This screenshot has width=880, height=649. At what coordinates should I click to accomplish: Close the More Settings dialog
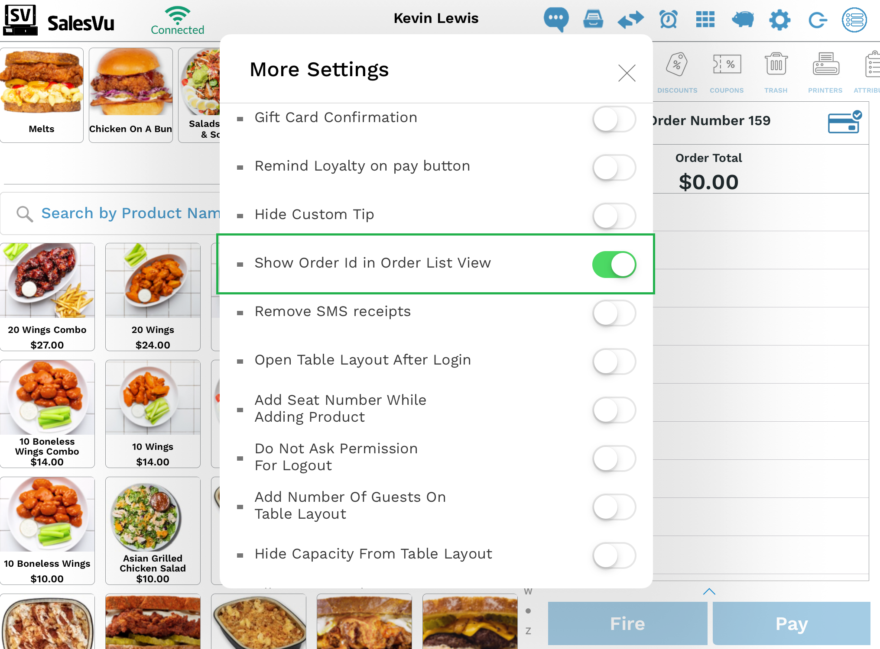tap(627, 73)
